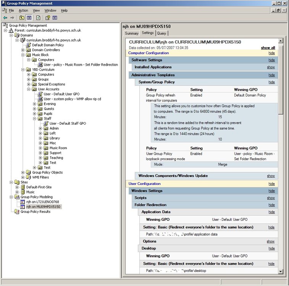Switch to the Summary tab

coord(132,33)
